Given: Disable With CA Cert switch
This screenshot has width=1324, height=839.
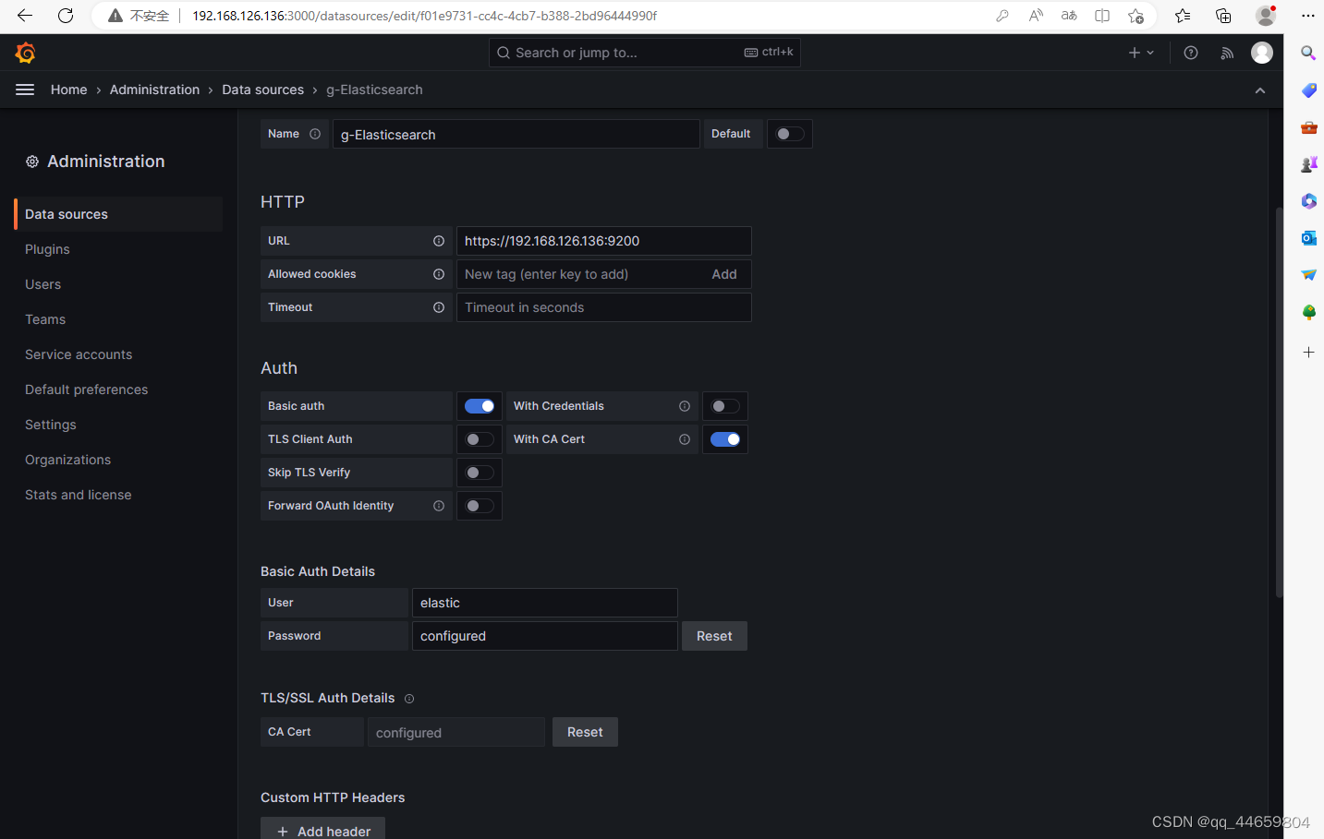Looking at the screenshot, I should tap(725, 439).
